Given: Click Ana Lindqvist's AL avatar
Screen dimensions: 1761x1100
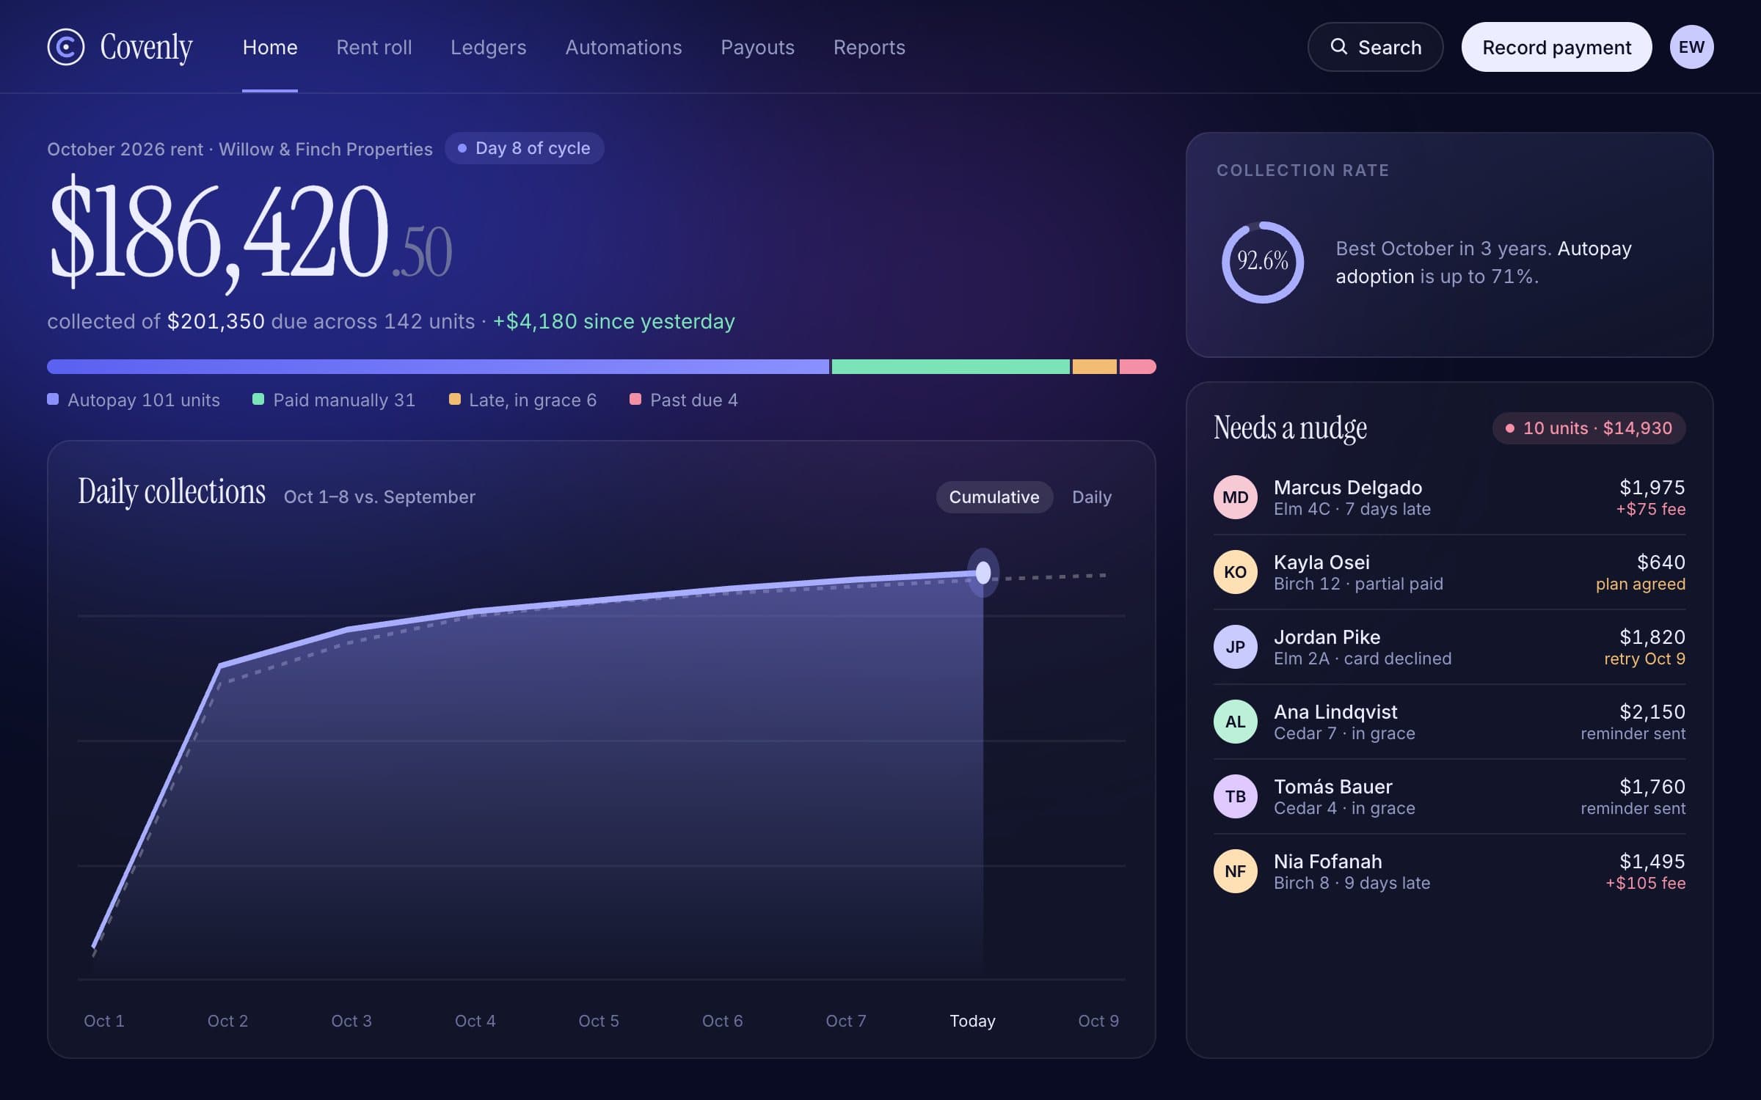Looking at the screenshot, I should coord(1235,722).
